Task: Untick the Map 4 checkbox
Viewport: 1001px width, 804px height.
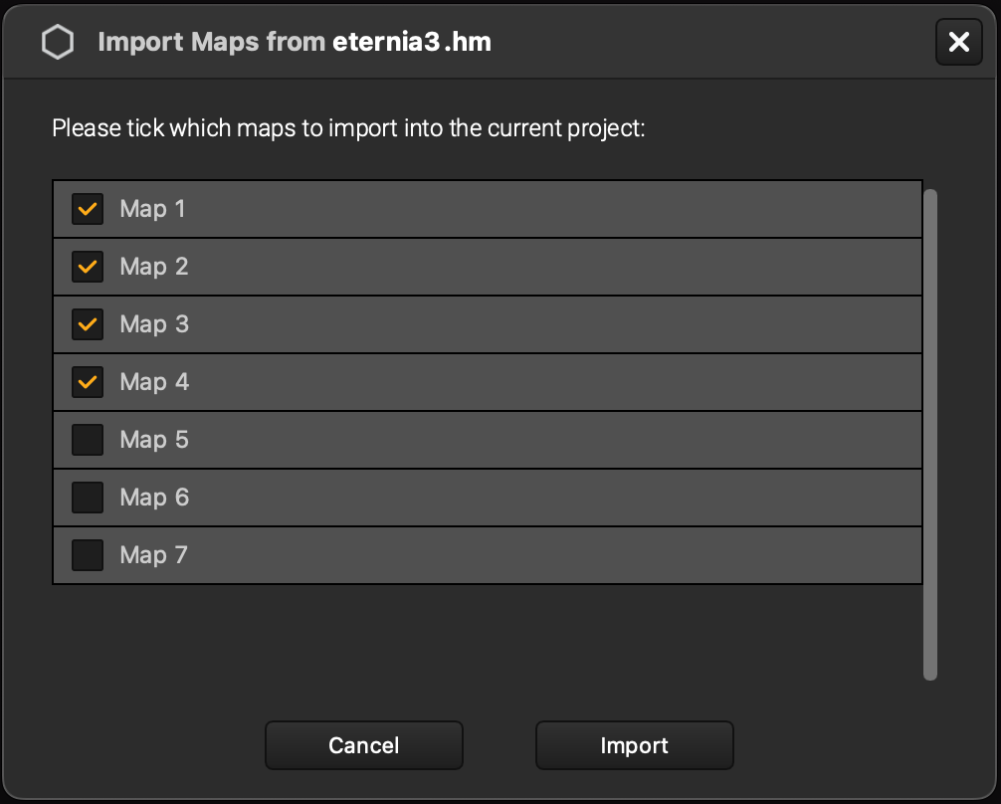Action: [x=87, y=382]
